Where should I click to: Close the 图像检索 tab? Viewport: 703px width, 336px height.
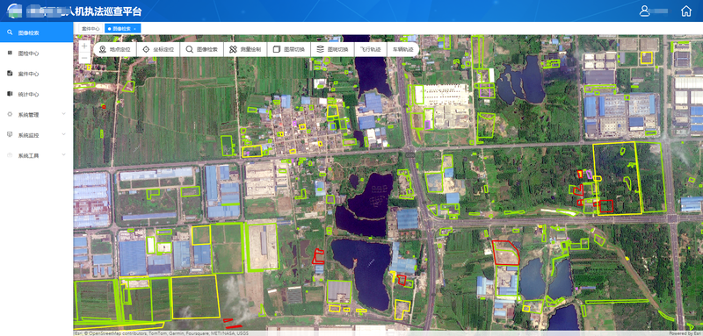point(135,29)
